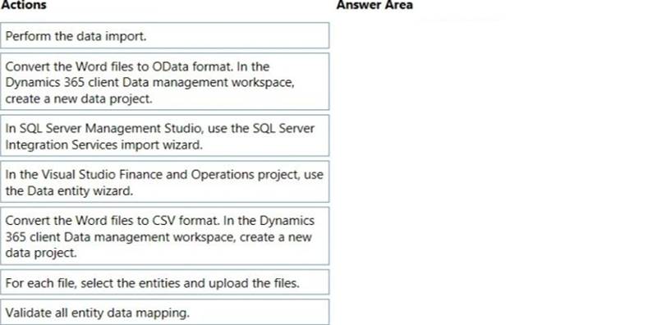Select 'For each file, select the entities' action

[x=164, y=282]
